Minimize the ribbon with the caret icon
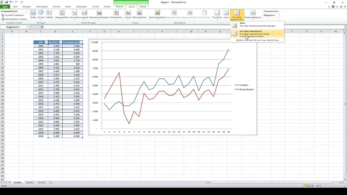Image resolution: width=347 pixels, height=195 pixels. [329, 6]
